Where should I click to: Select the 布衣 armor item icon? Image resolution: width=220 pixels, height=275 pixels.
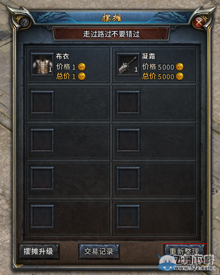[42, 64]
